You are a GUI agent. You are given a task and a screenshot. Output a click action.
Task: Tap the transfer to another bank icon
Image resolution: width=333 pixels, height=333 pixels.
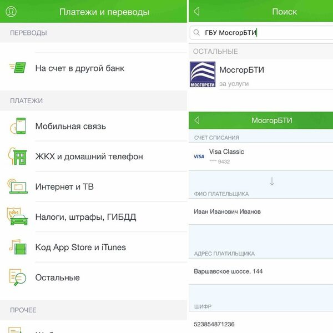click(x=18, y=68)
